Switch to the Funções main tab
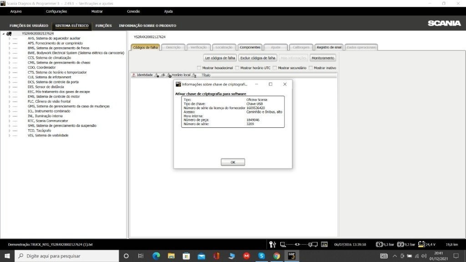 coord(103,25)
